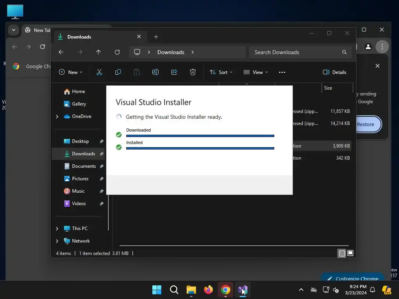This screenshot has width=399, height=299.
Task: Select Downloads in navigation pane
Action: pos(78,154)
